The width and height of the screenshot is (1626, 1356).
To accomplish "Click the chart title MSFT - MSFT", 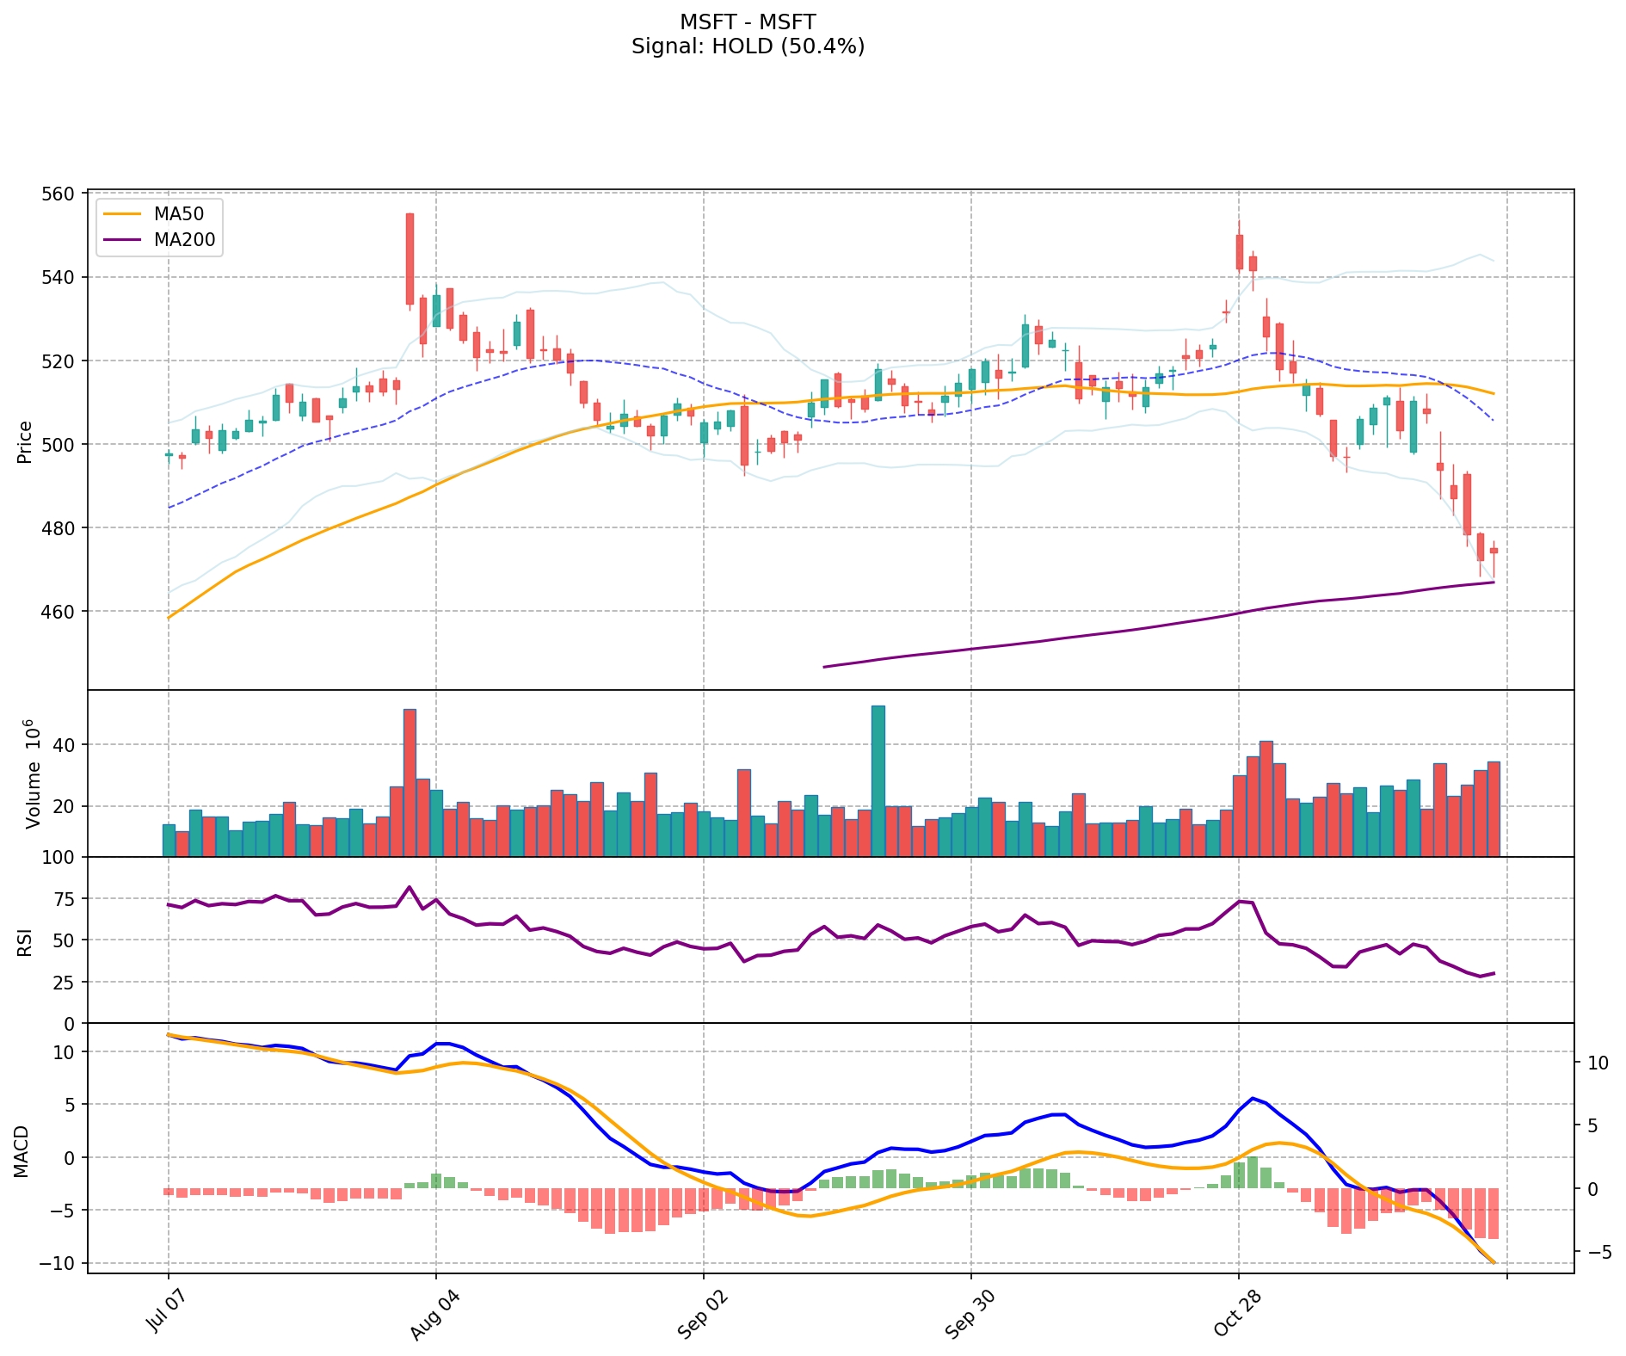I will 747,22.
